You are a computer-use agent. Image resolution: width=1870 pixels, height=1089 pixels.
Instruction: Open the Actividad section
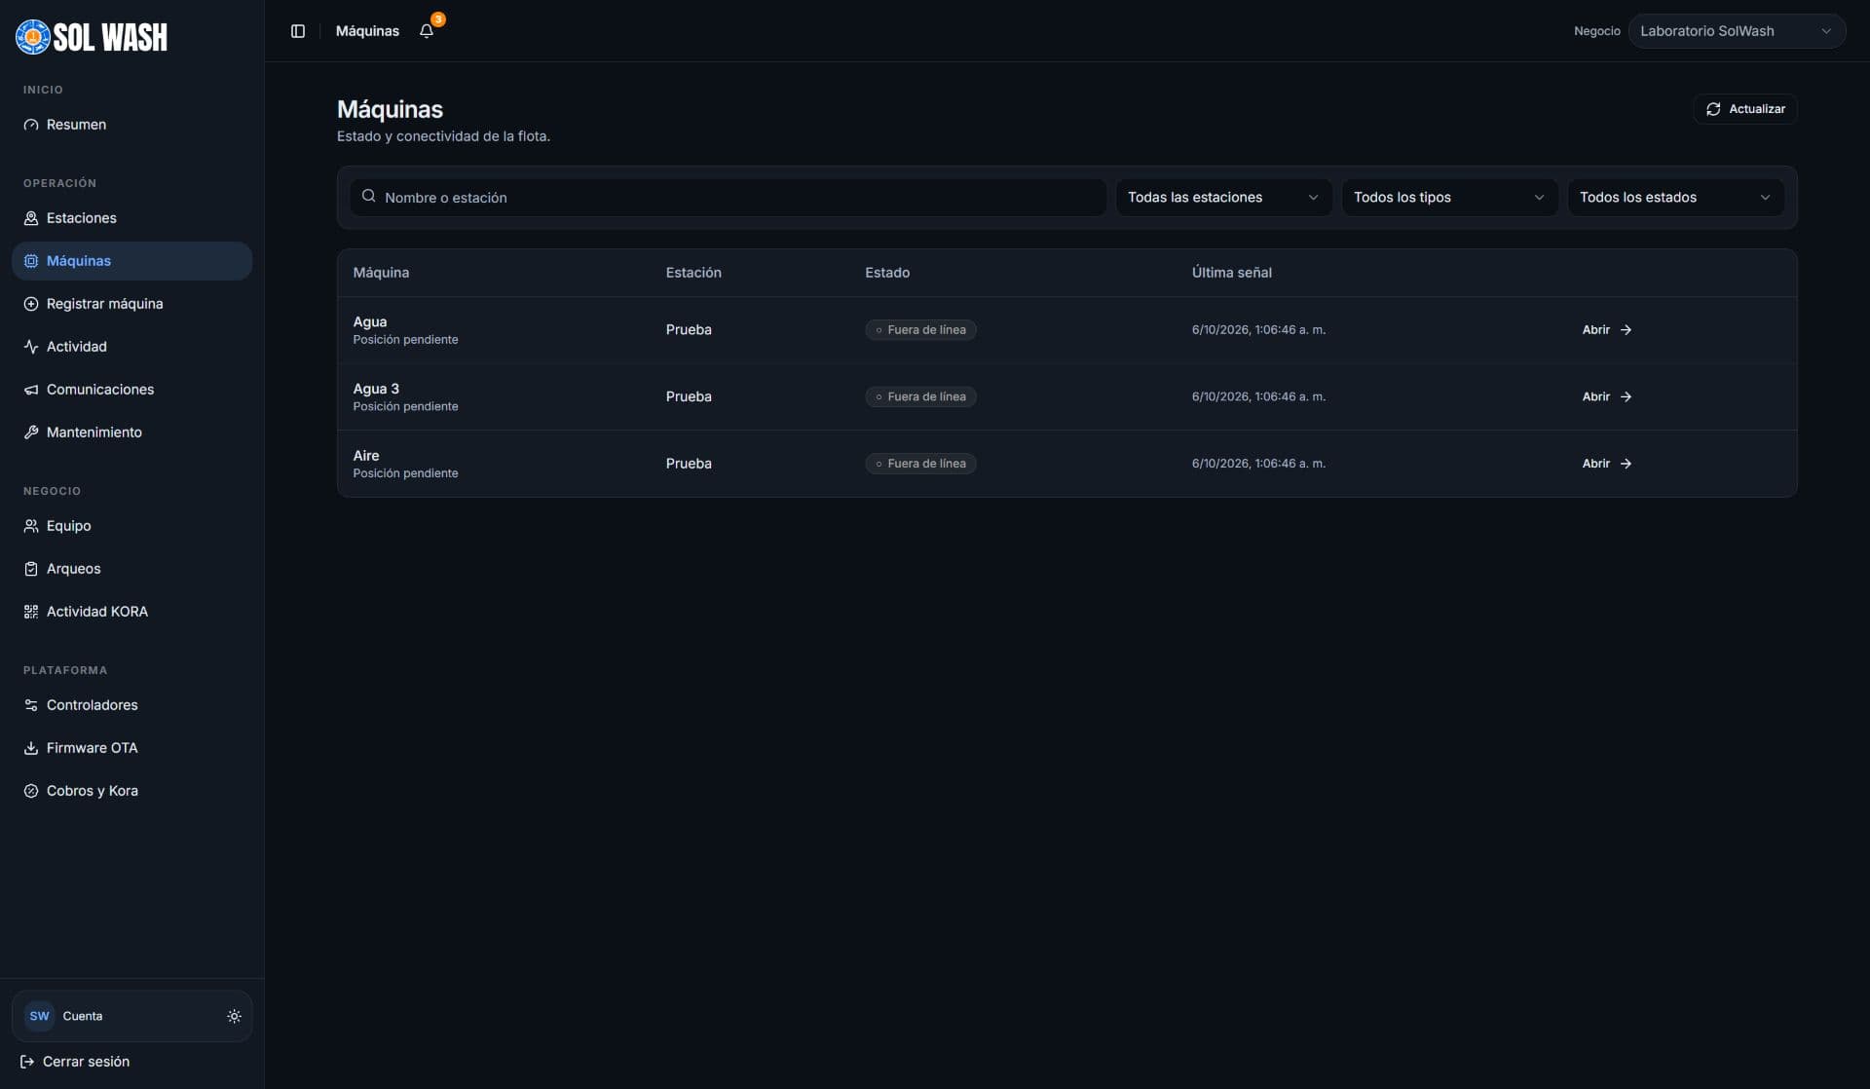pos(131,347)
